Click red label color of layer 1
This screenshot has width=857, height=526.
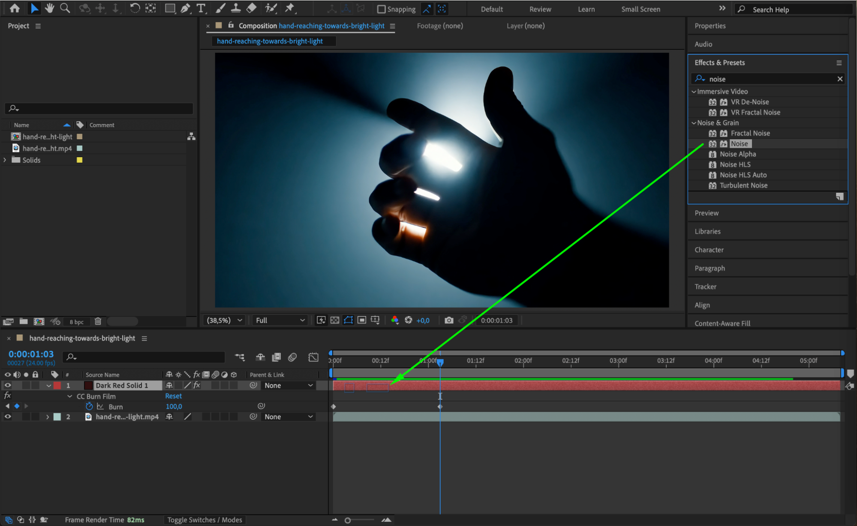pyautogui.click(x=57, y=386)
